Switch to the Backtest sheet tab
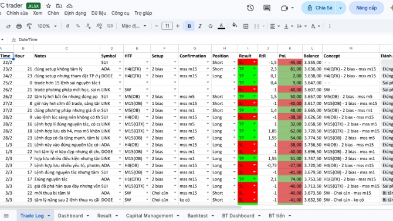This screenshot has height=221, width=393. 198,216
